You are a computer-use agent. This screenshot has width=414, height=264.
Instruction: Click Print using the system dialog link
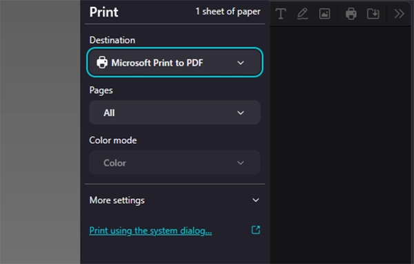[150, 231]
